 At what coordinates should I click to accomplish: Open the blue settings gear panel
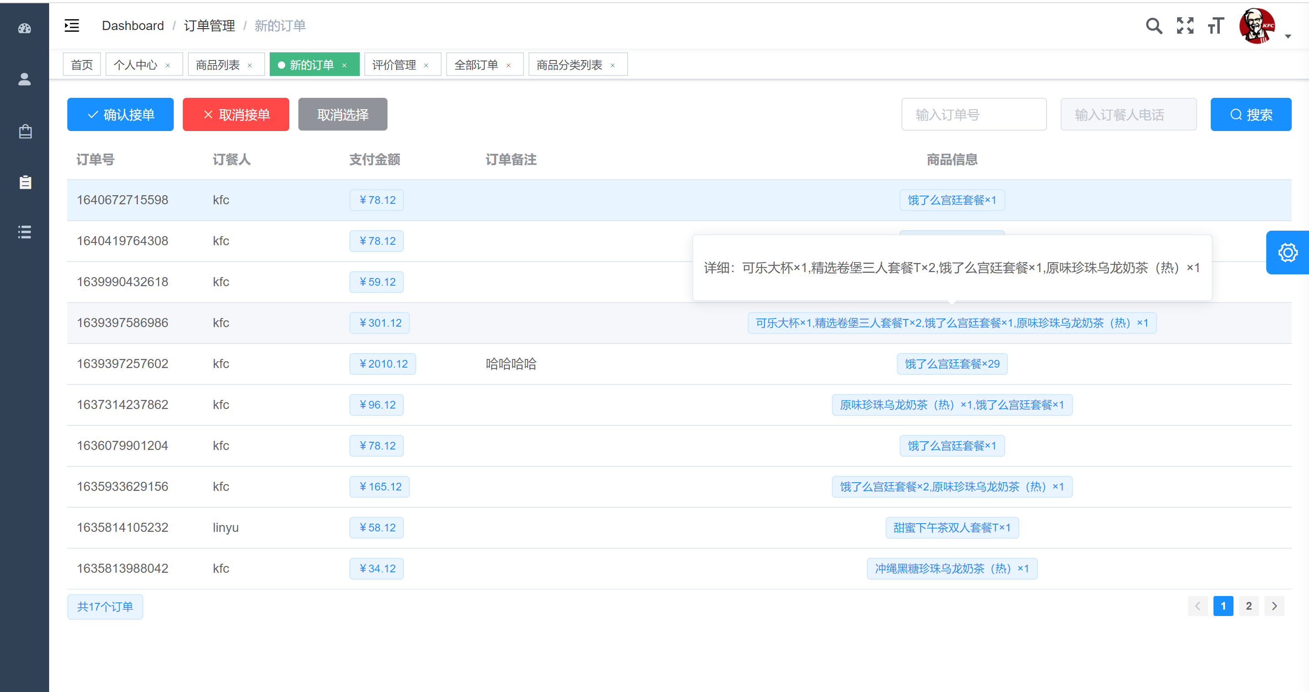click(x=1287, y=253)
